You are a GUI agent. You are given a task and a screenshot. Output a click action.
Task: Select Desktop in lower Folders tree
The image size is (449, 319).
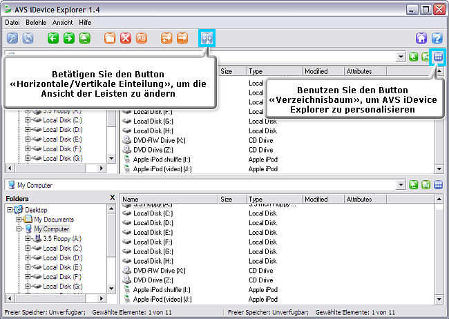click(36, 210)
